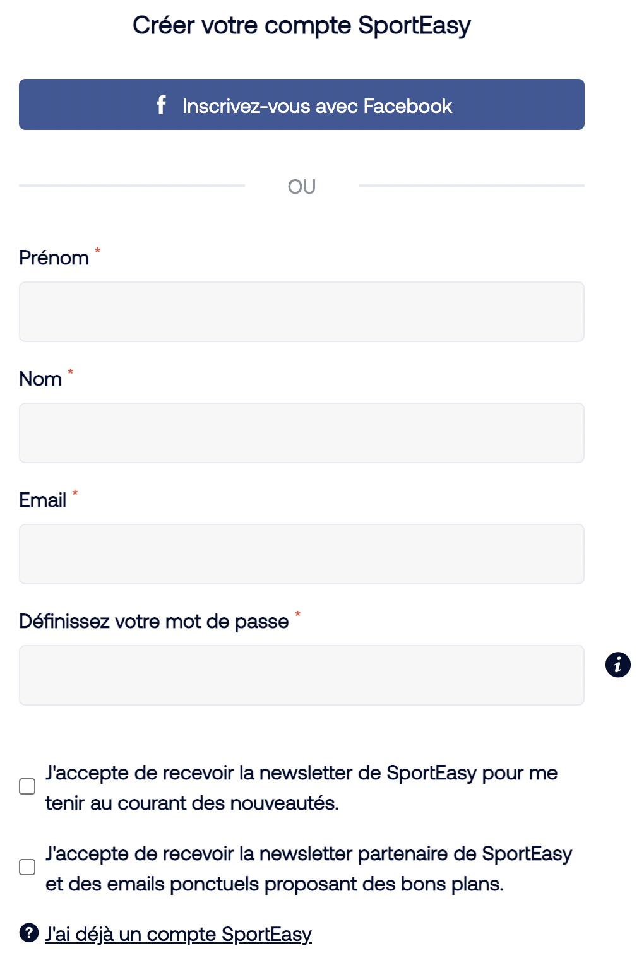Click the "Créer votre compte SportEasy" heading
The image size is (644, 958).
302,26
